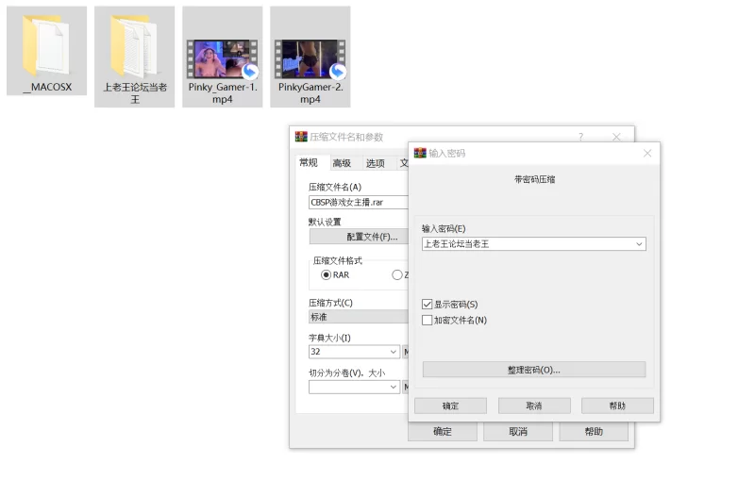Screen dimensions: 755x480
Task: Click 帮助 in the 压缩文件名和参数 window
Action: point(594,431)
